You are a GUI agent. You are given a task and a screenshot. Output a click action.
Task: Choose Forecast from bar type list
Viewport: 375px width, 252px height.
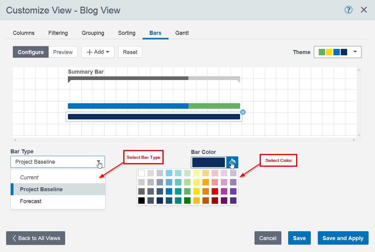[x=31, y=201]
